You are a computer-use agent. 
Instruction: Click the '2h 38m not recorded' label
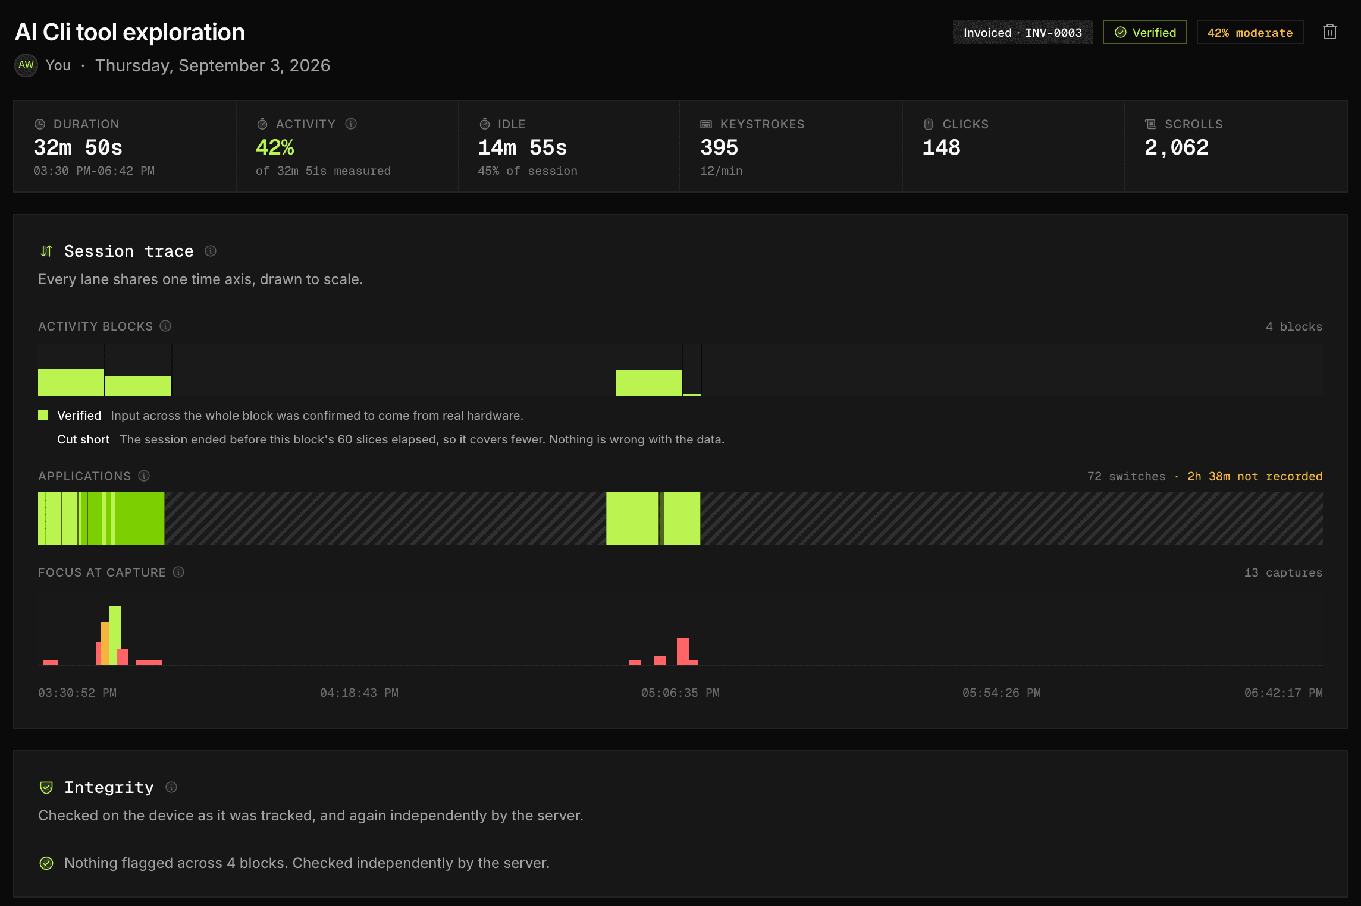coord(1255,476)
